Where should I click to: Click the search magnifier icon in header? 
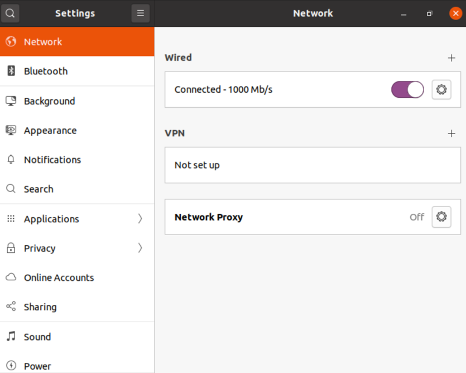[x=11, y=13]
